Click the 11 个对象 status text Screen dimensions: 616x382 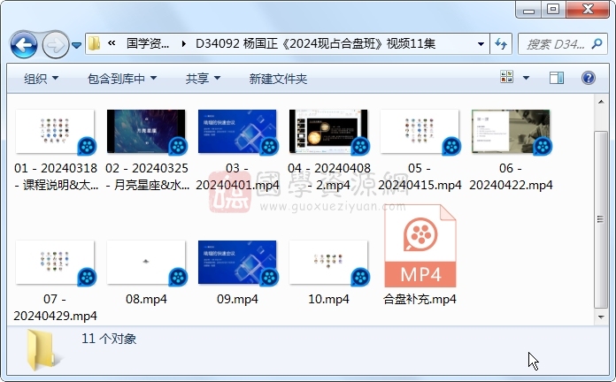(109, 339)
